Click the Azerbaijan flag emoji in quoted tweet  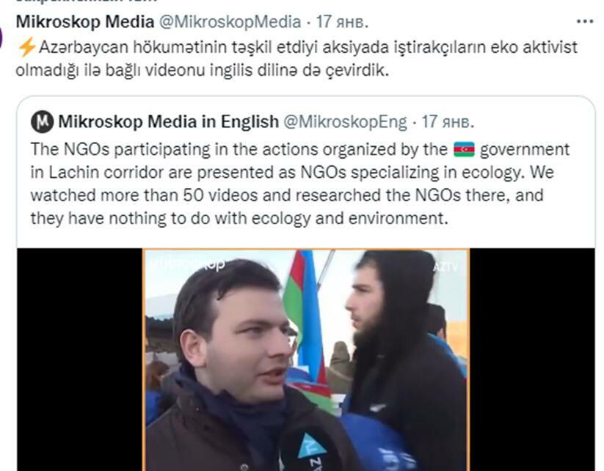[464, 149]
